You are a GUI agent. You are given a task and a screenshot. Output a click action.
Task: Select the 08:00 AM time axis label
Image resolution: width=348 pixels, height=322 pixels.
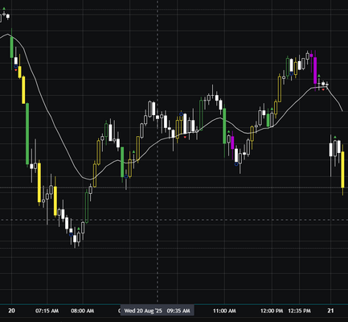[83, 311]
